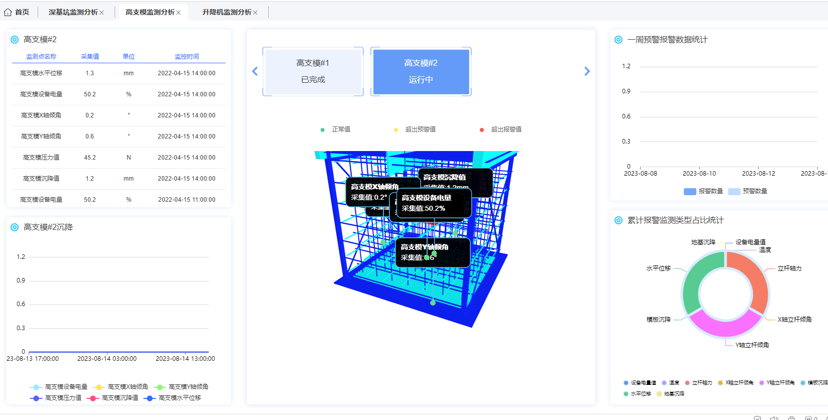Toggle 高支模X轴倾角 series in line chart legend
828x420 pixels.
pos(121,387)
